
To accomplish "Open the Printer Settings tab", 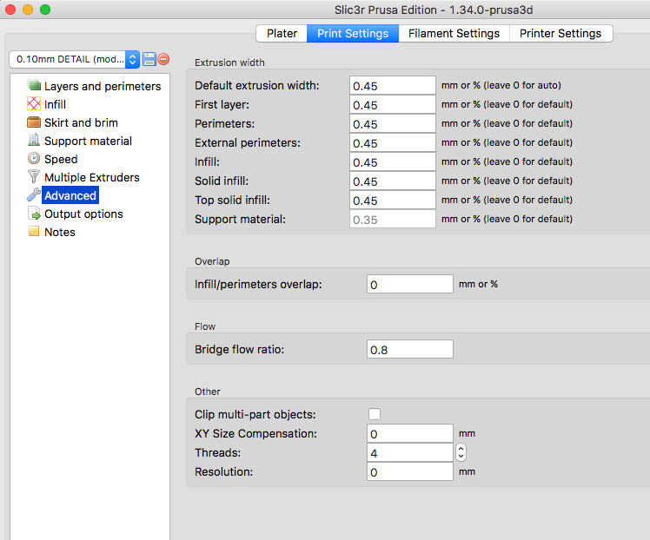I will pos(561,33).
